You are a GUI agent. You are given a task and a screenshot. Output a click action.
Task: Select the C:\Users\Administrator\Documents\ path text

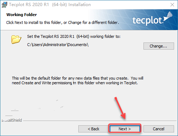pyautogui.click(x=58, y=45)
